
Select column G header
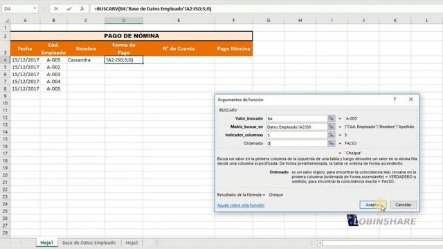point(269,20)
